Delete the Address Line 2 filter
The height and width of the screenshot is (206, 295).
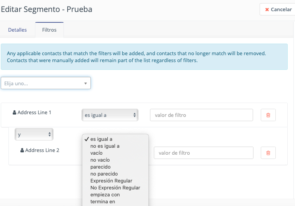pyautogui.click(x=268, y=153)
